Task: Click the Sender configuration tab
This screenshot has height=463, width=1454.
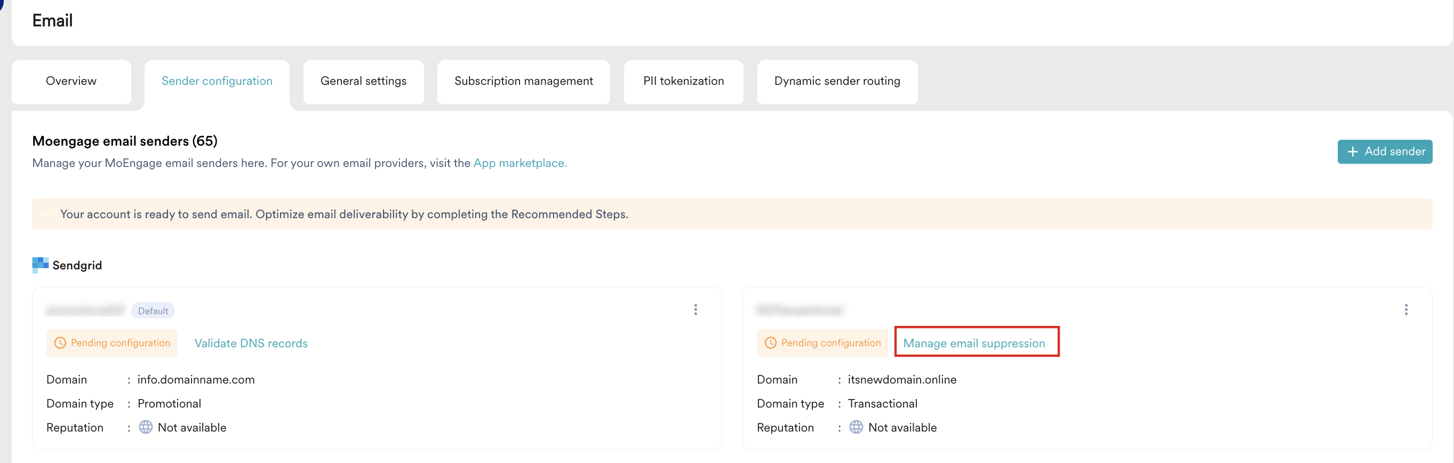Action: 217,81
